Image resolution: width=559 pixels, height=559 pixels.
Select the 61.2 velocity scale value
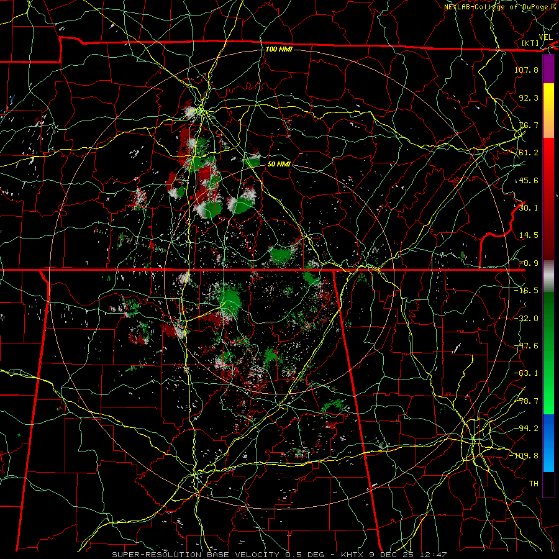529,153
